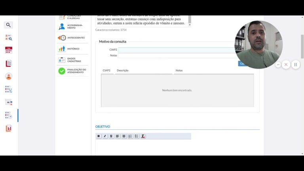Image resolution: width=304 pixels, height=171 pixels.
Task: Click the Objetivo text area
Action: (x=143, y=147)
